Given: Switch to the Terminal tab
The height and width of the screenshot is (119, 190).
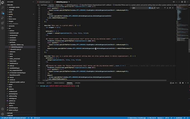Looking at the screenshot, I should [x=70, y=83].
